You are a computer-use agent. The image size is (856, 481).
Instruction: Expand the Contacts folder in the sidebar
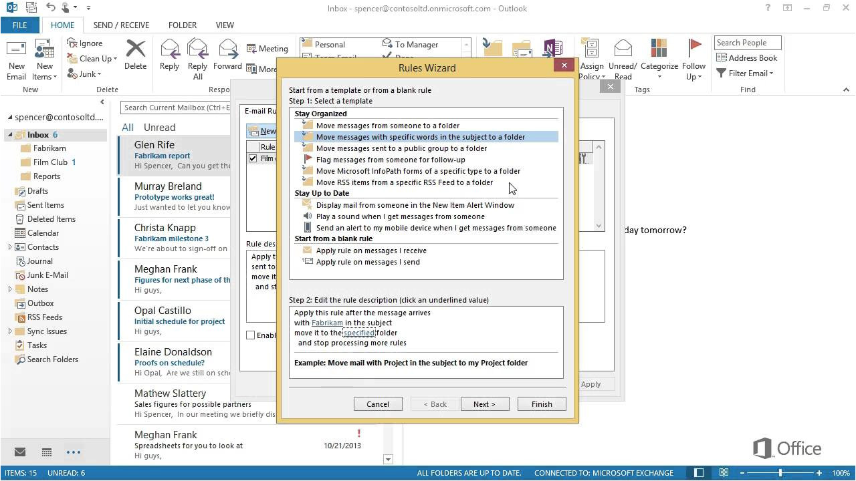[x=11, y=247]
